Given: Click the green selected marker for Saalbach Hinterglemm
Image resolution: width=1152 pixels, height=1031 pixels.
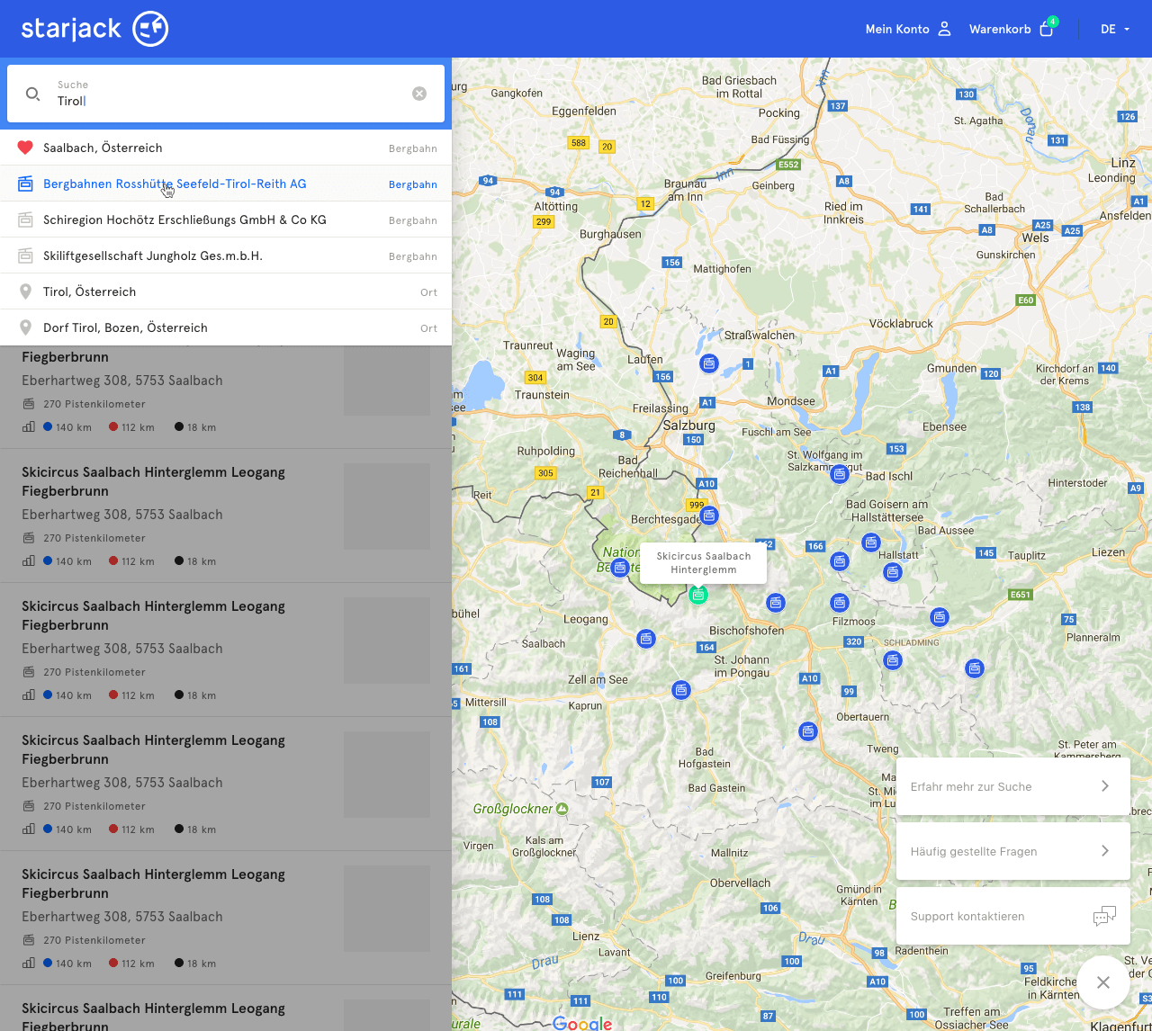Looking at the screenshot, I should (x=698, y=595).
